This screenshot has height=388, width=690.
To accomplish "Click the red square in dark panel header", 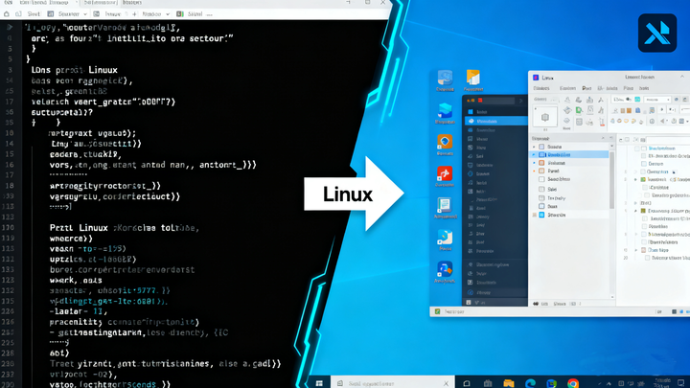I will (480, 101).
